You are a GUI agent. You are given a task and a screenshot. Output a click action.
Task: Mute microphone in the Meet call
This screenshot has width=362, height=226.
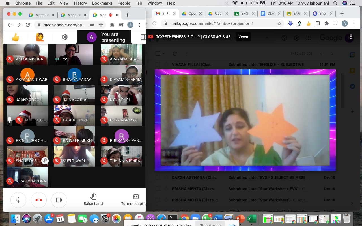click(18, 200)
